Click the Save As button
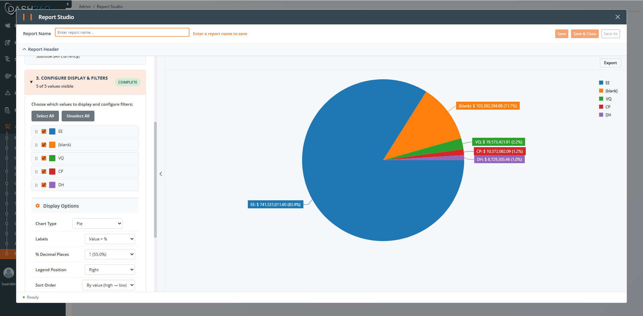 611,34
